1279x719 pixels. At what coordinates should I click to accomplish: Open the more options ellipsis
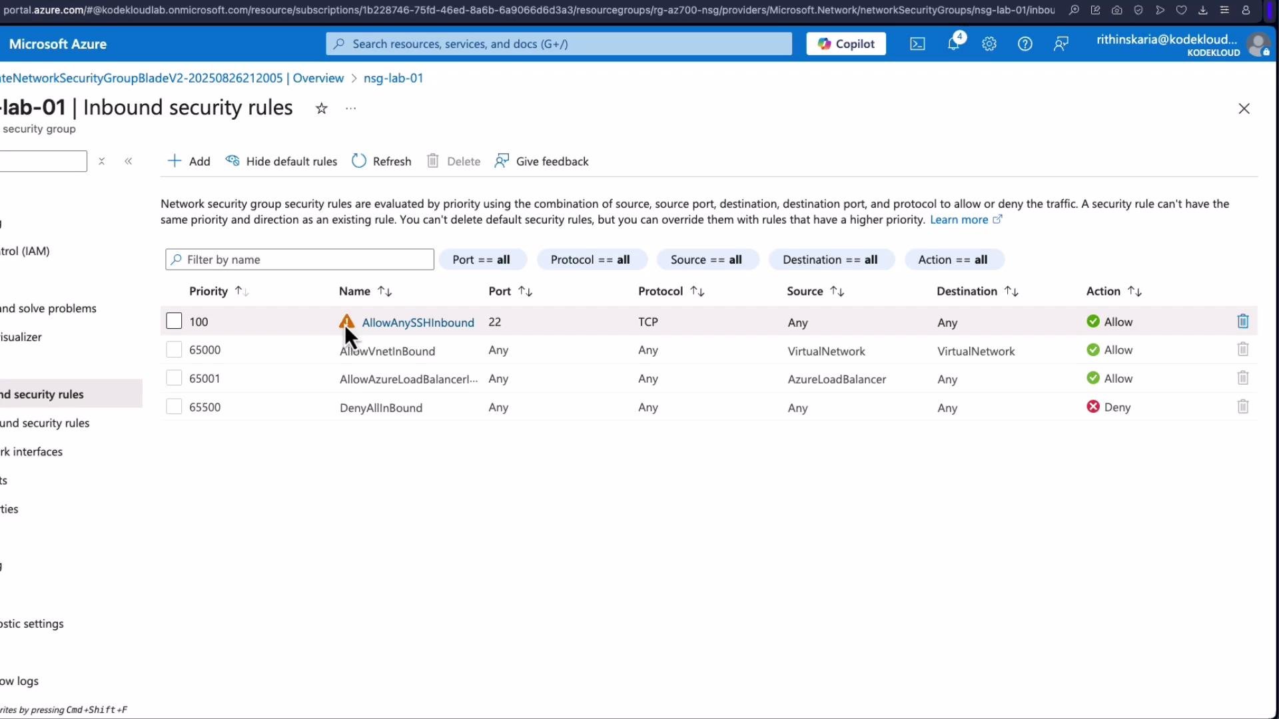[351, 108]
